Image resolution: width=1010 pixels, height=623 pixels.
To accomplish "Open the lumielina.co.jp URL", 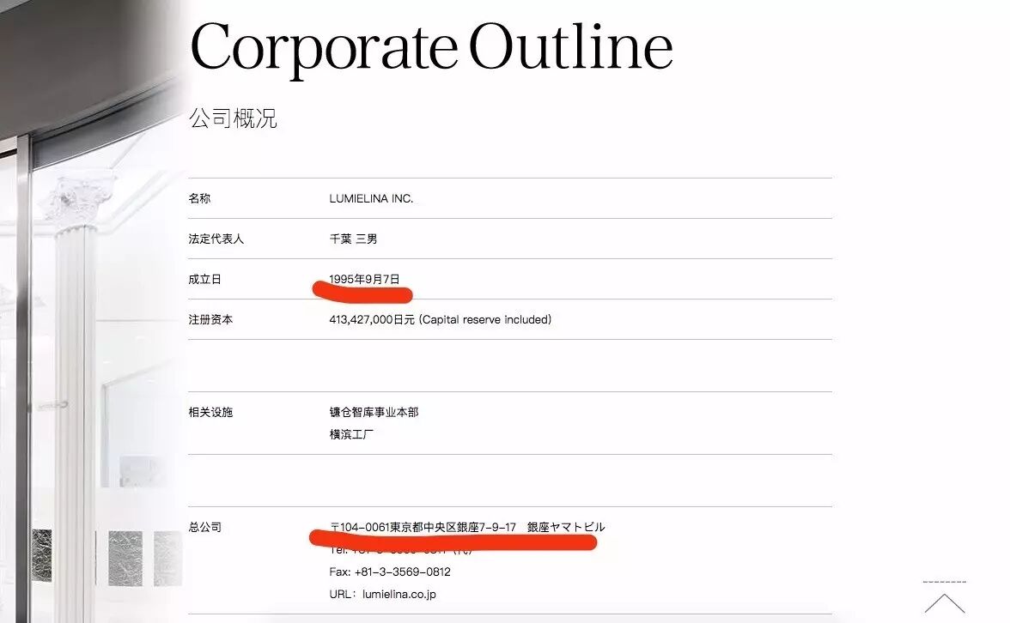I will tap(399, 594).
